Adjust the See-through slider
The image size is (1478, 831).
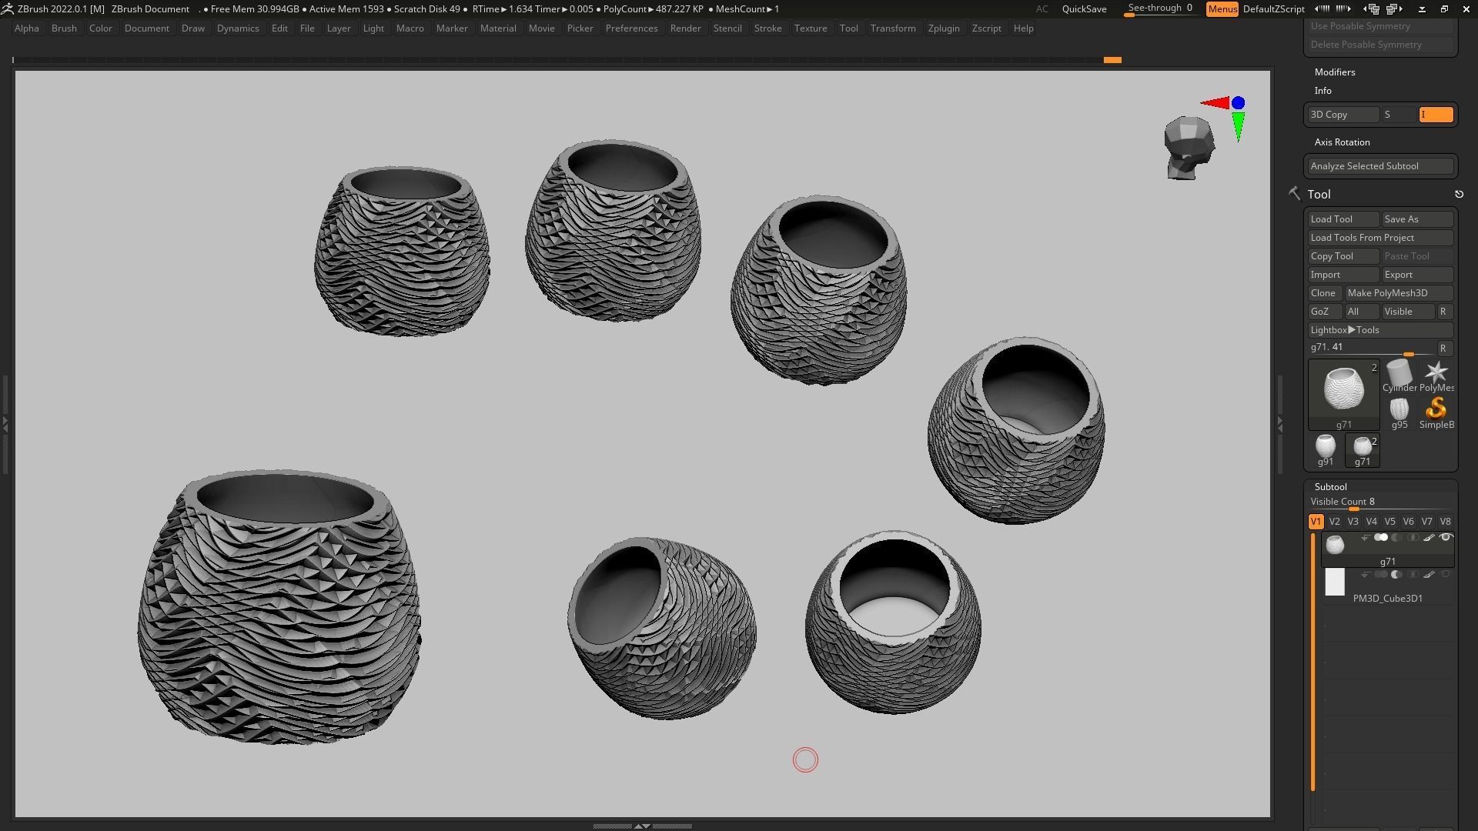(x=1159, y=9)
